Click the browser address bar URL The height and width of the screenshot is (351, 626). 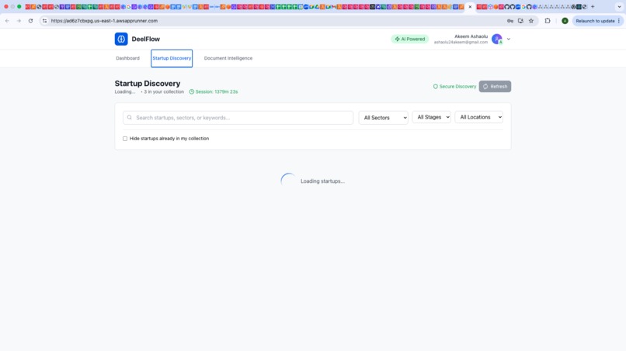click(104, 21)
